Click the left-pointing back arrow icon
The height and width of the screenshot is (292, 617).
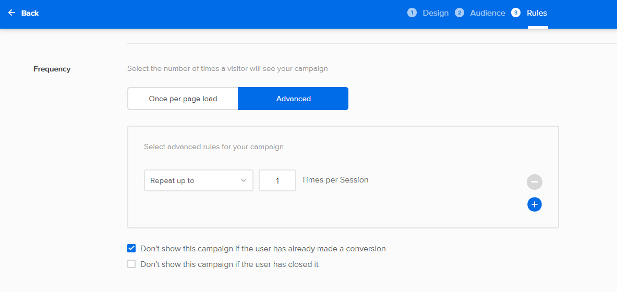(x=12, y=13)
